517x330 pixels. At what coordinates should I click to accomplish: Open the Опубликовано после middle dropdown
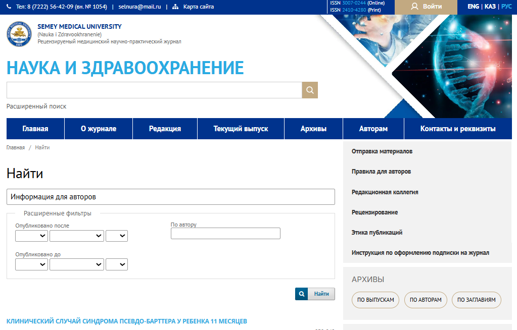(77, 236)
